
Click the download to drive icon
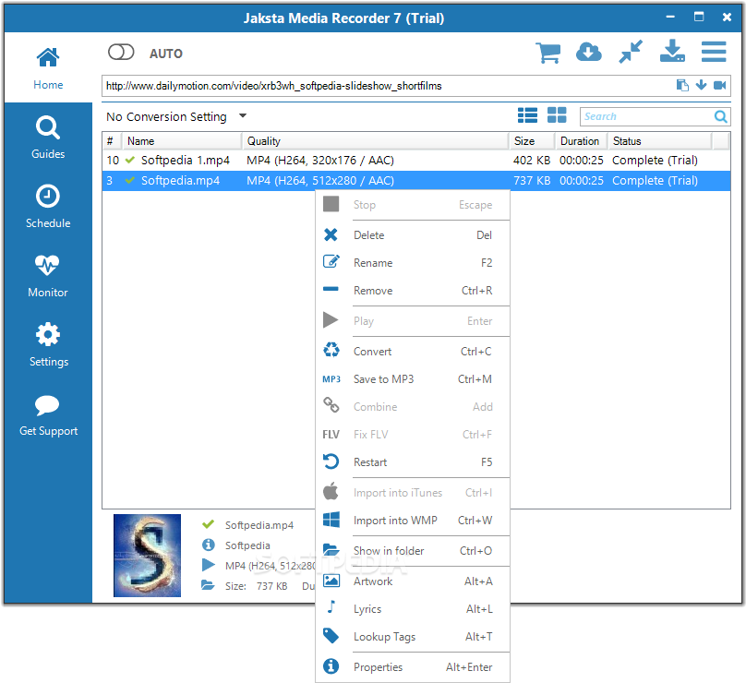click(672, 52)
